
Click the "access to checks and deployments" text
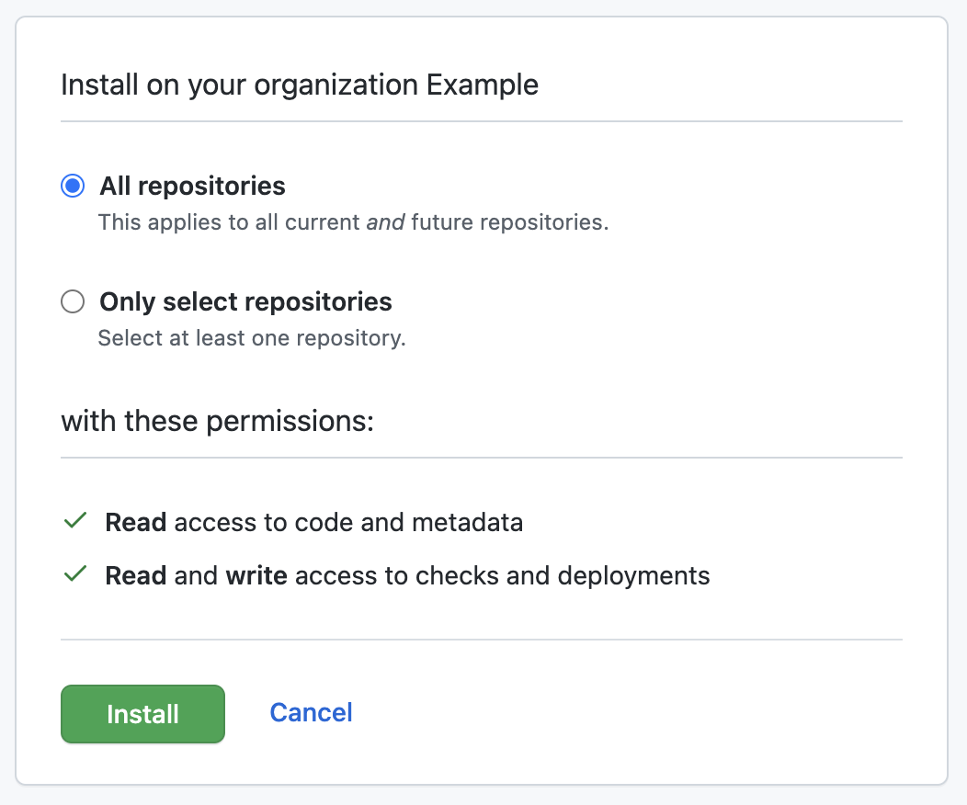point(501,576)
